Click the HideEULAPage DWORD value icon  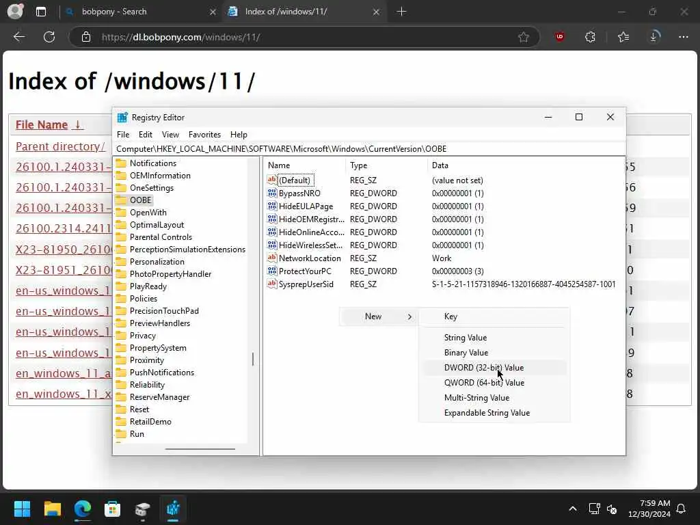[272, 206]
